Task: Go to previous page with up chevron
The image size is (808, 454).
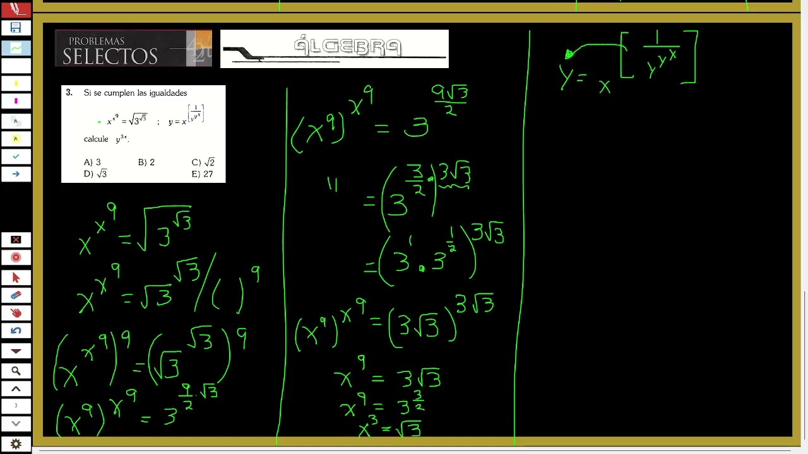Action: tap(16, 388)
